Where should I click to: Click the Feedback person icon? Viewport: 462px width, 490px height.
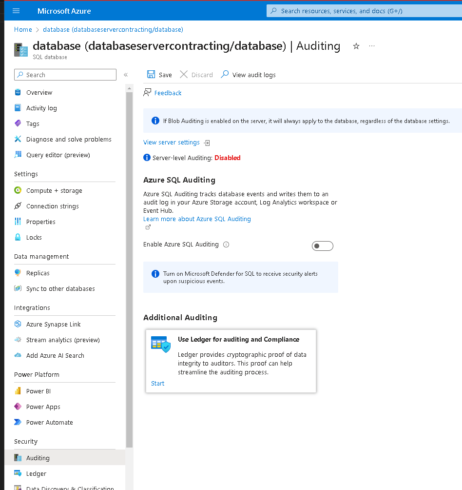tap(147, 93)
